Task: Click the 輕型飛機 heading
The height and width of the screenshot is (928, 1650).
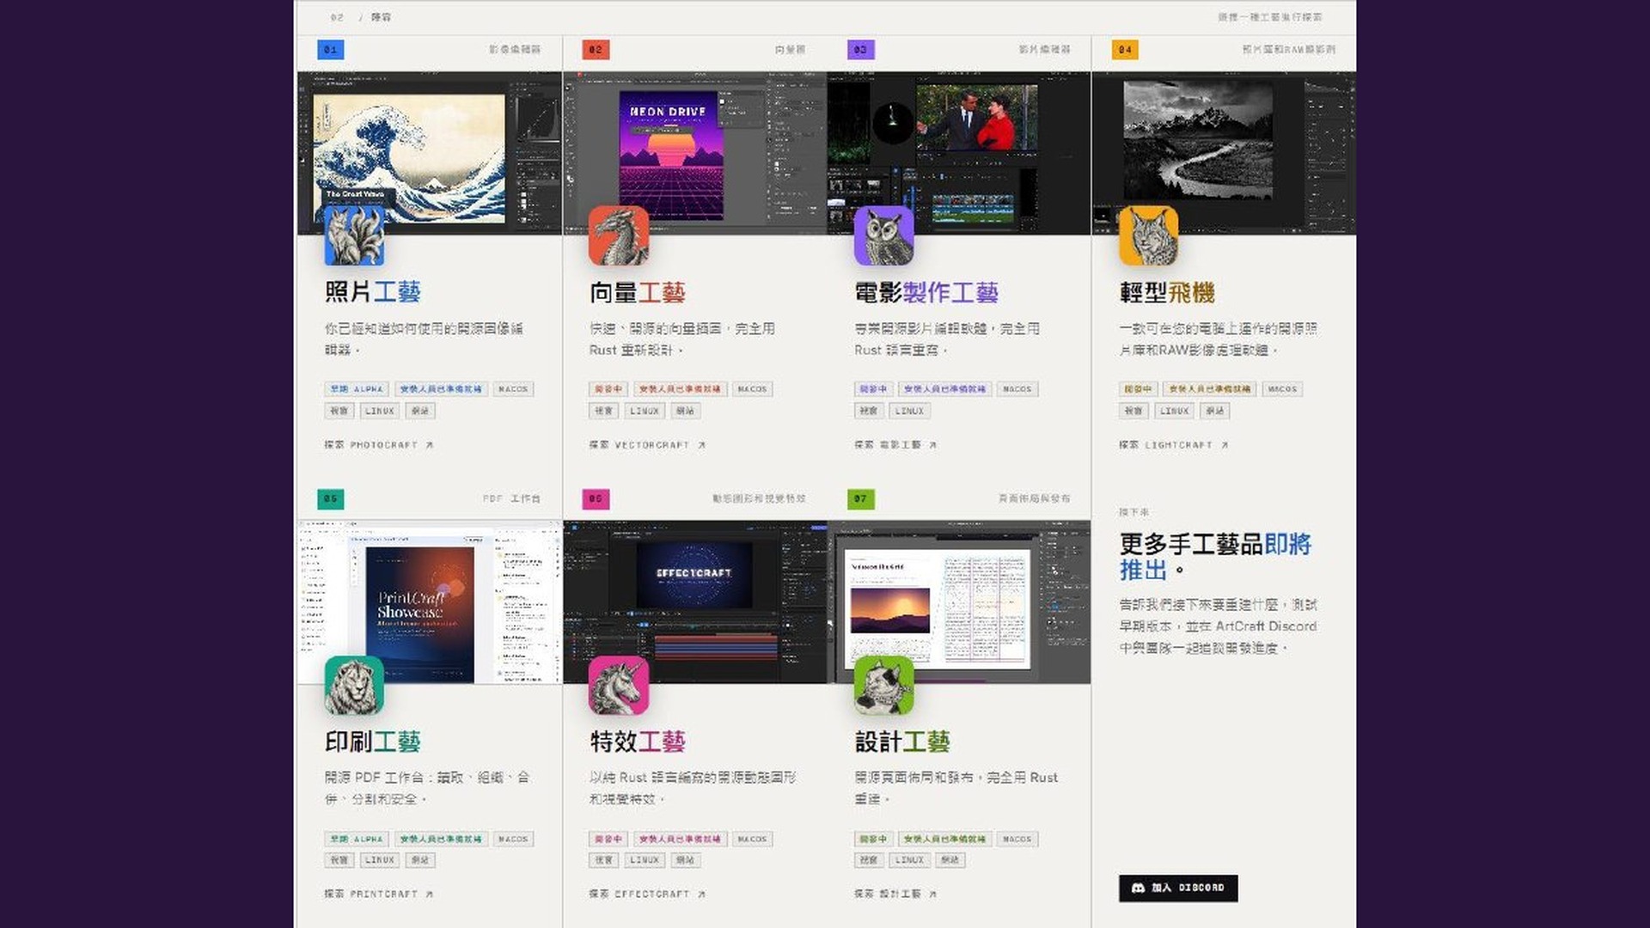Action: coord(1166,293)
